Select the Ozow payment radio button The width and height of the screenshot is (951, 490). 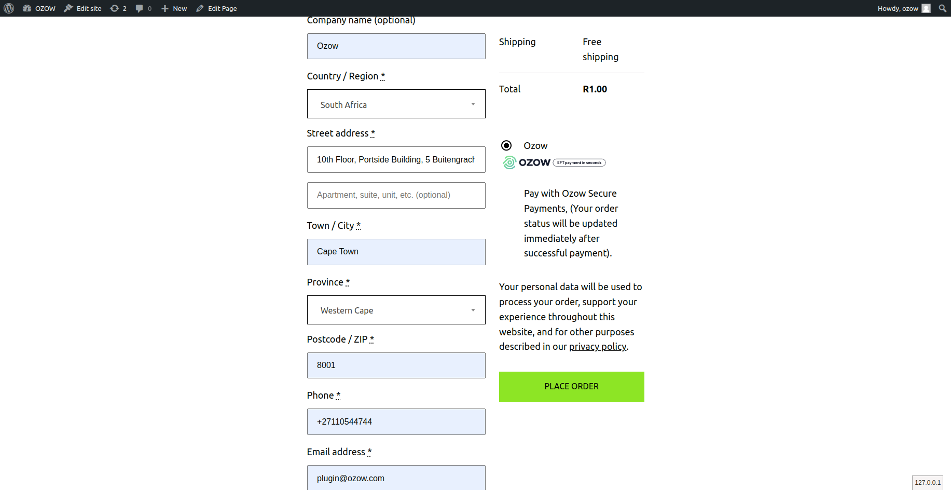[506, 145]
